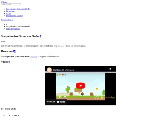
Task: Open the video channel avatar icon
Action: pyautogui.click(x=49, y=70)
